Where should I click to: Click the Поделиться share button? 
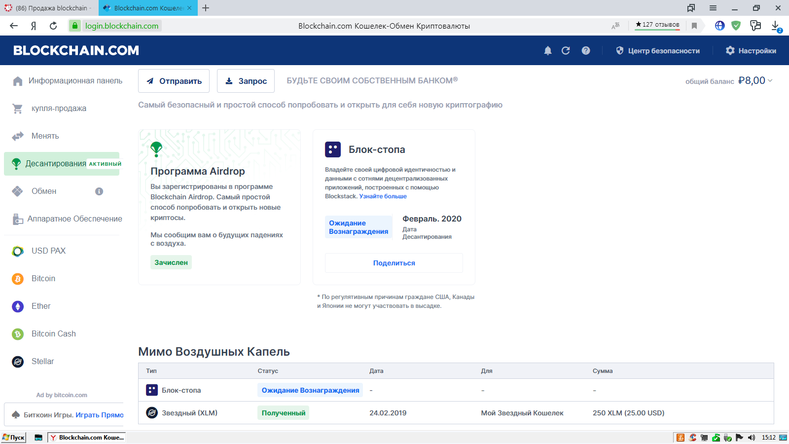(x=394, y=263)
